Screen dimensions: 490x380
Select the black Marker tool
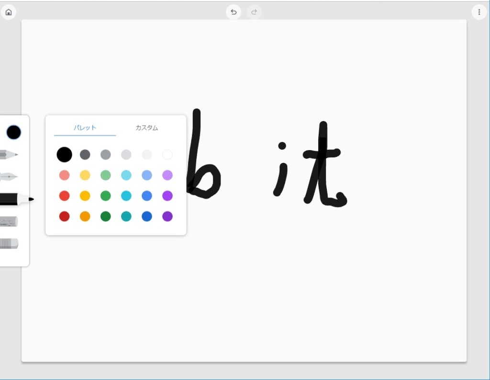coord(14,199)
